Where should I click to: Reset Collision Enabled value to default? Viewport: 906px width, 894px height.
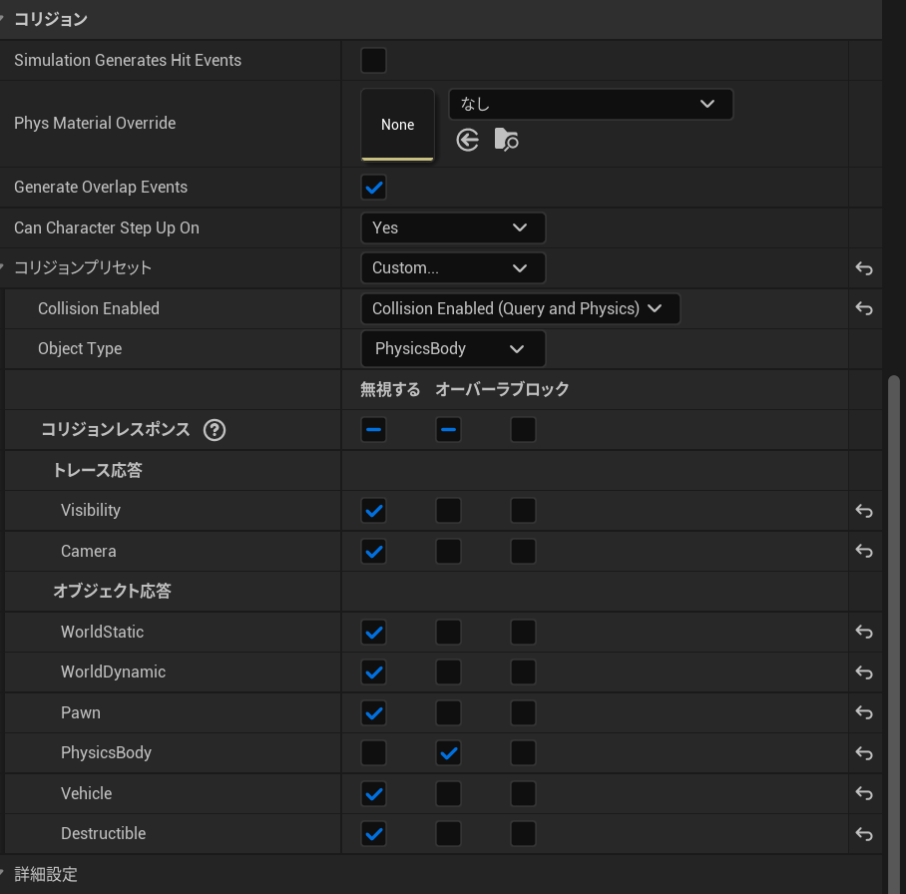[x=864, y=308]
